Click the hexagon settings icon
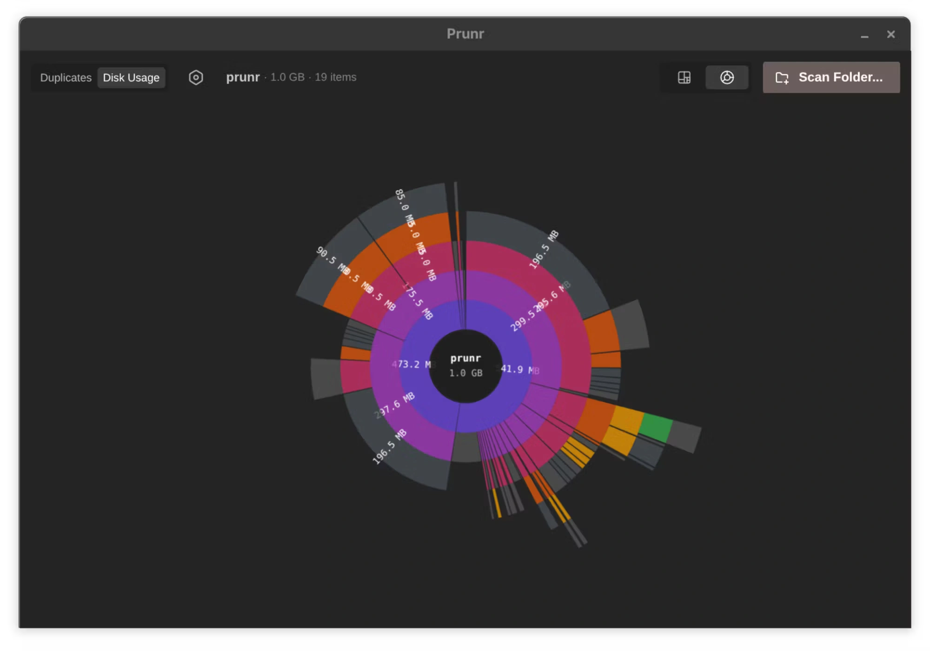The image size is (930, 651). [x=196, y=77]
